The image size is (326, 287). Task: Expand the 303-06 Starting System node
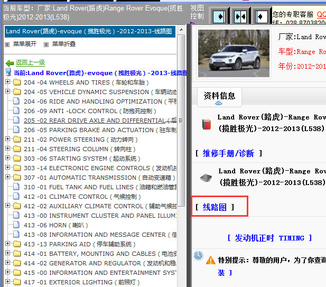(8, 158)
